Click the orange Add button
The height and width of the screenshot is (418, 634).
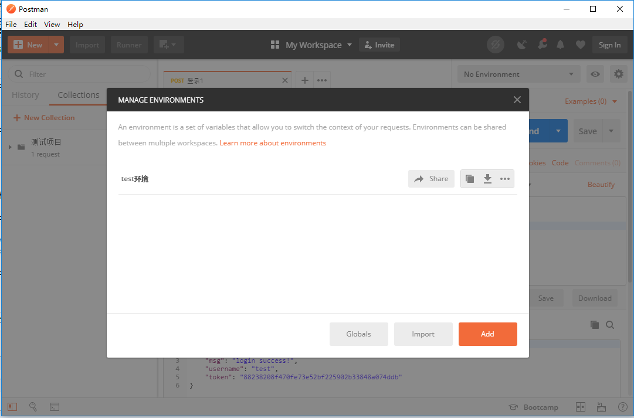click(487, 334)
